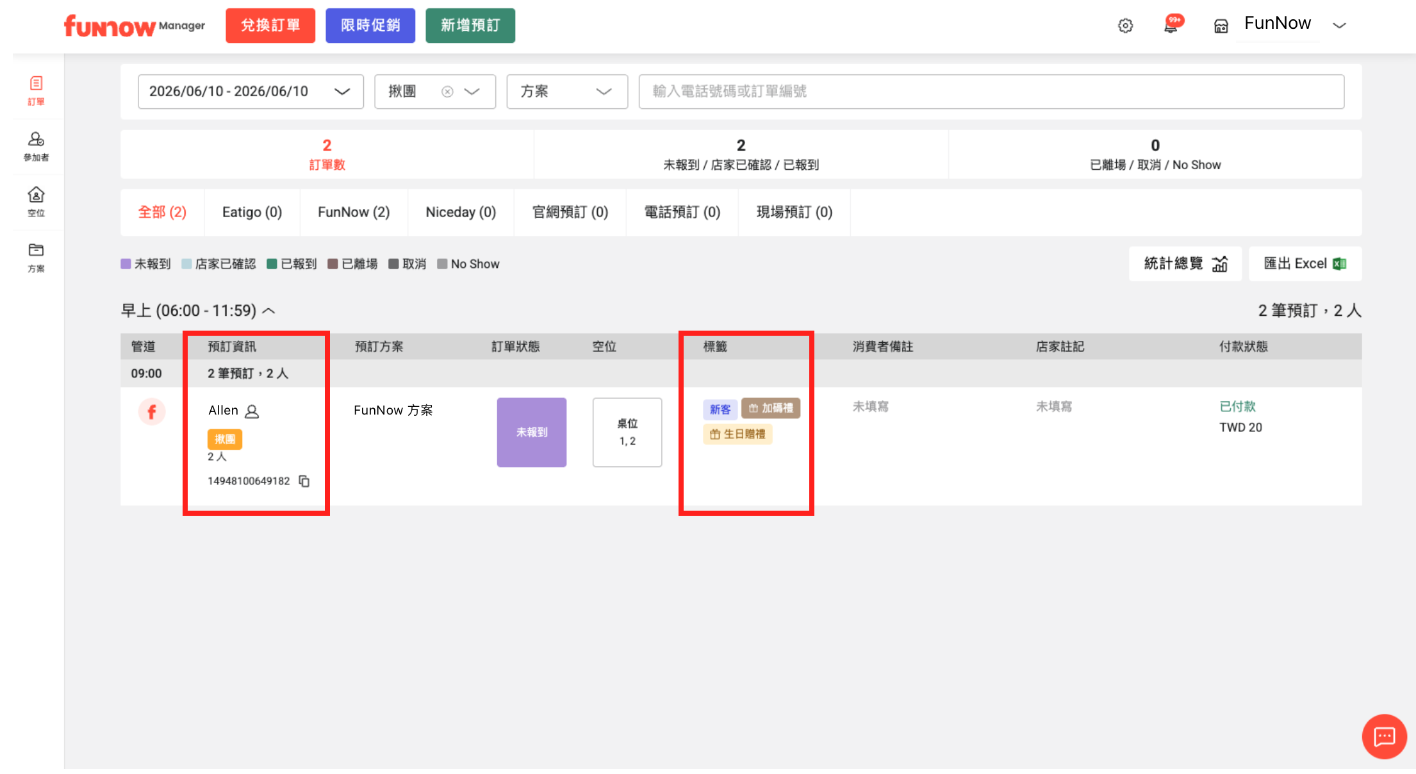
Task: Click the 新客 new customer tag
Action: pyautogui.click(x=720, y=409)
